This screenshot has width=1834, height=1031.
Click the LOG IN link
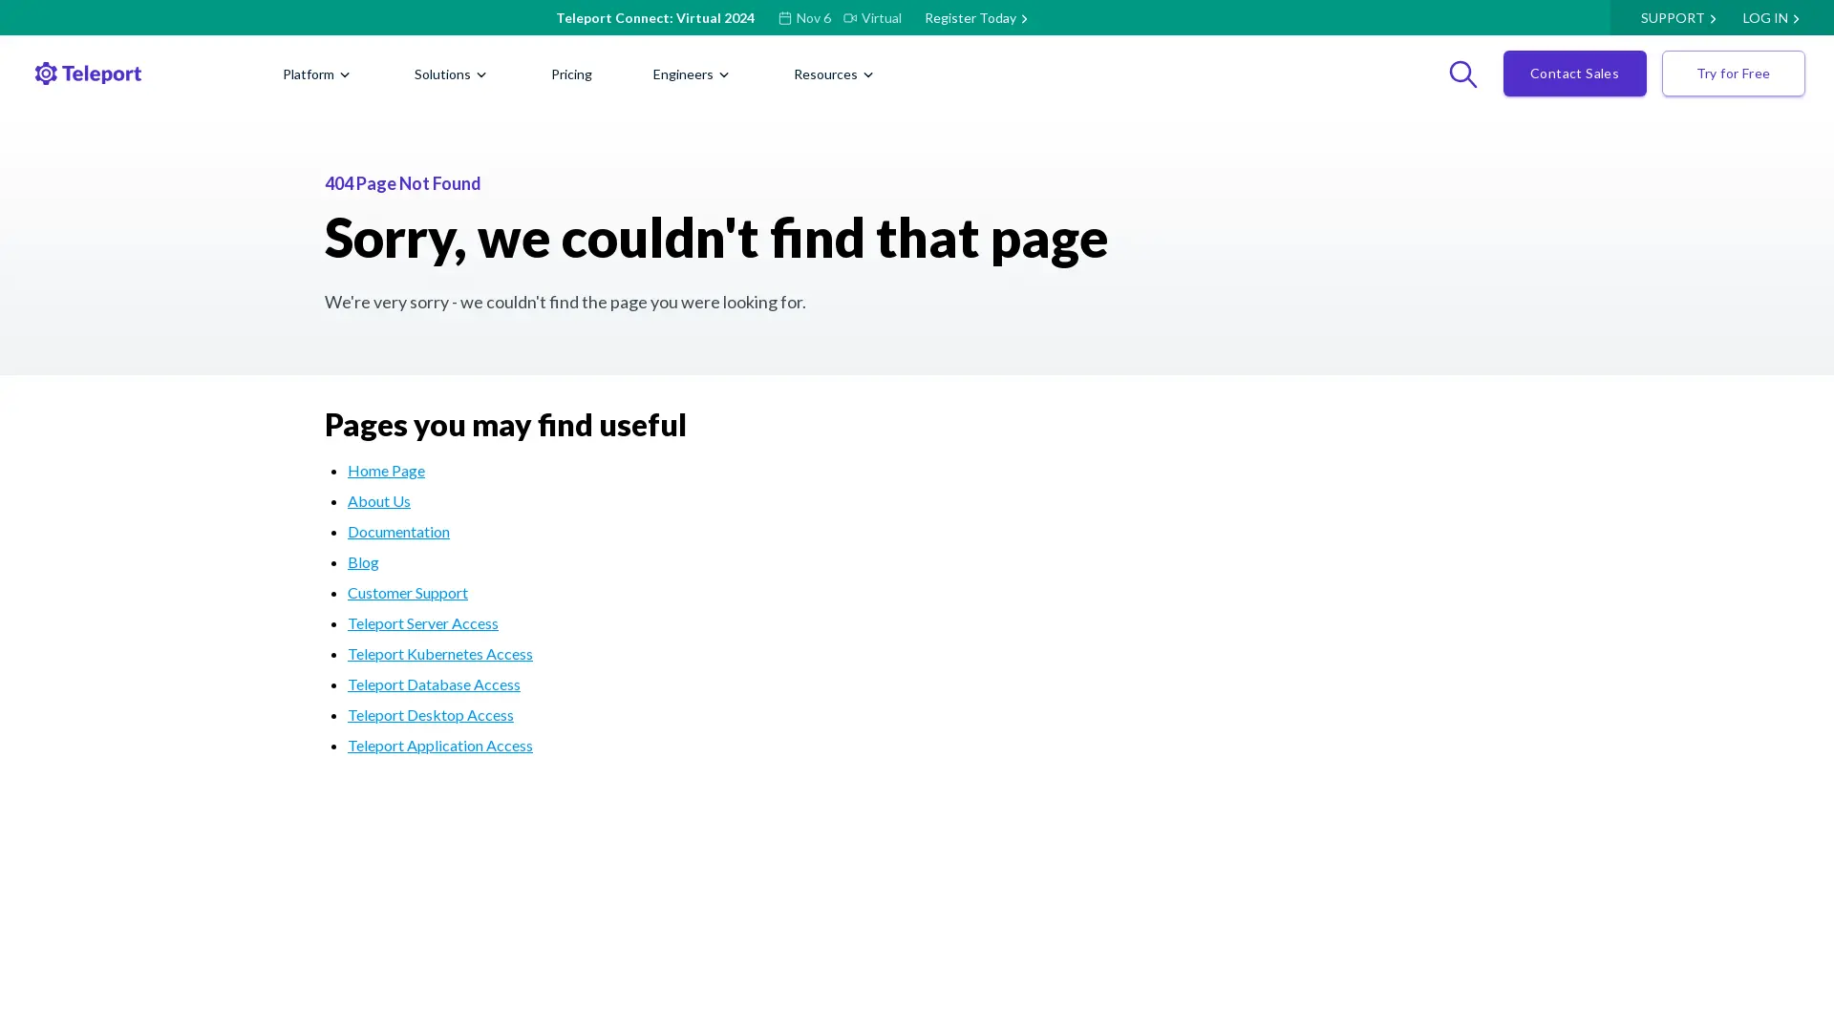point(1770,18)
